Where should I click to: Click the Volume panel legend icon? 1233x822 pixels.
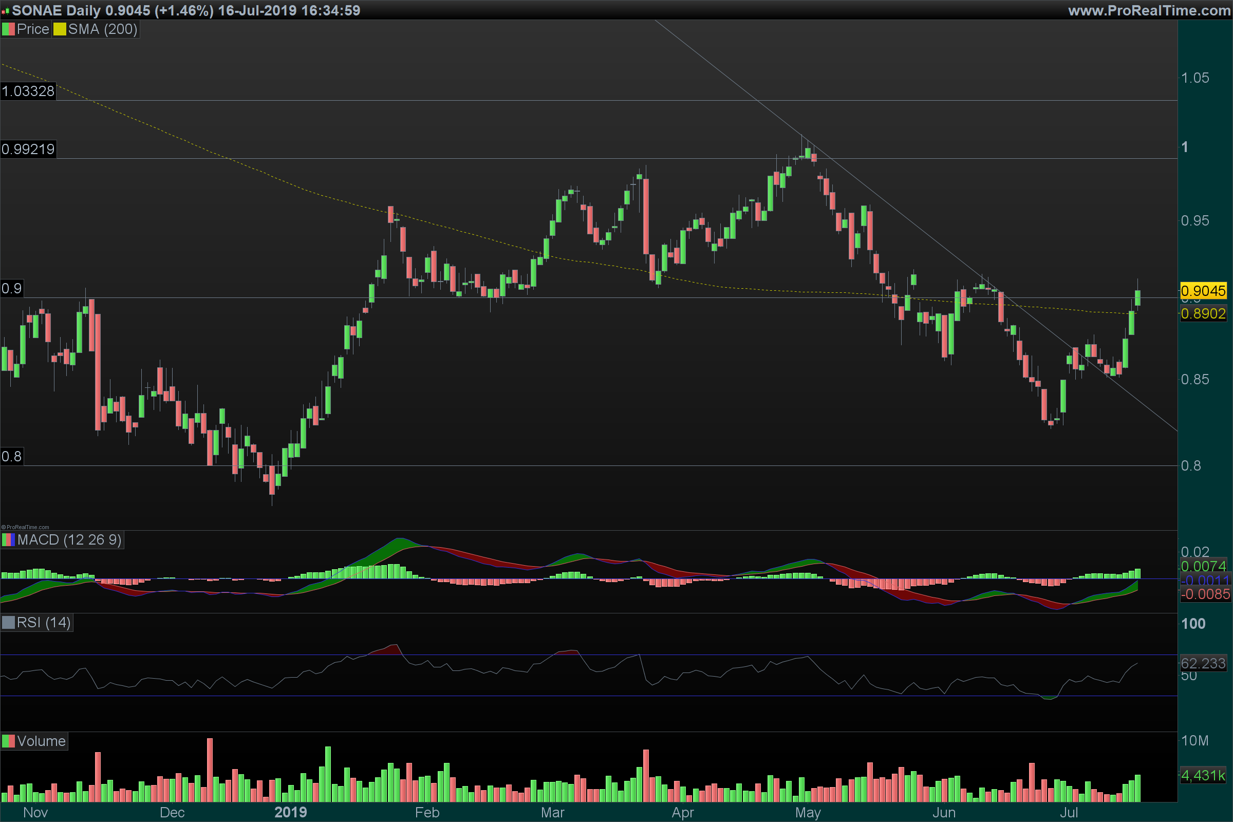(8, 741)
